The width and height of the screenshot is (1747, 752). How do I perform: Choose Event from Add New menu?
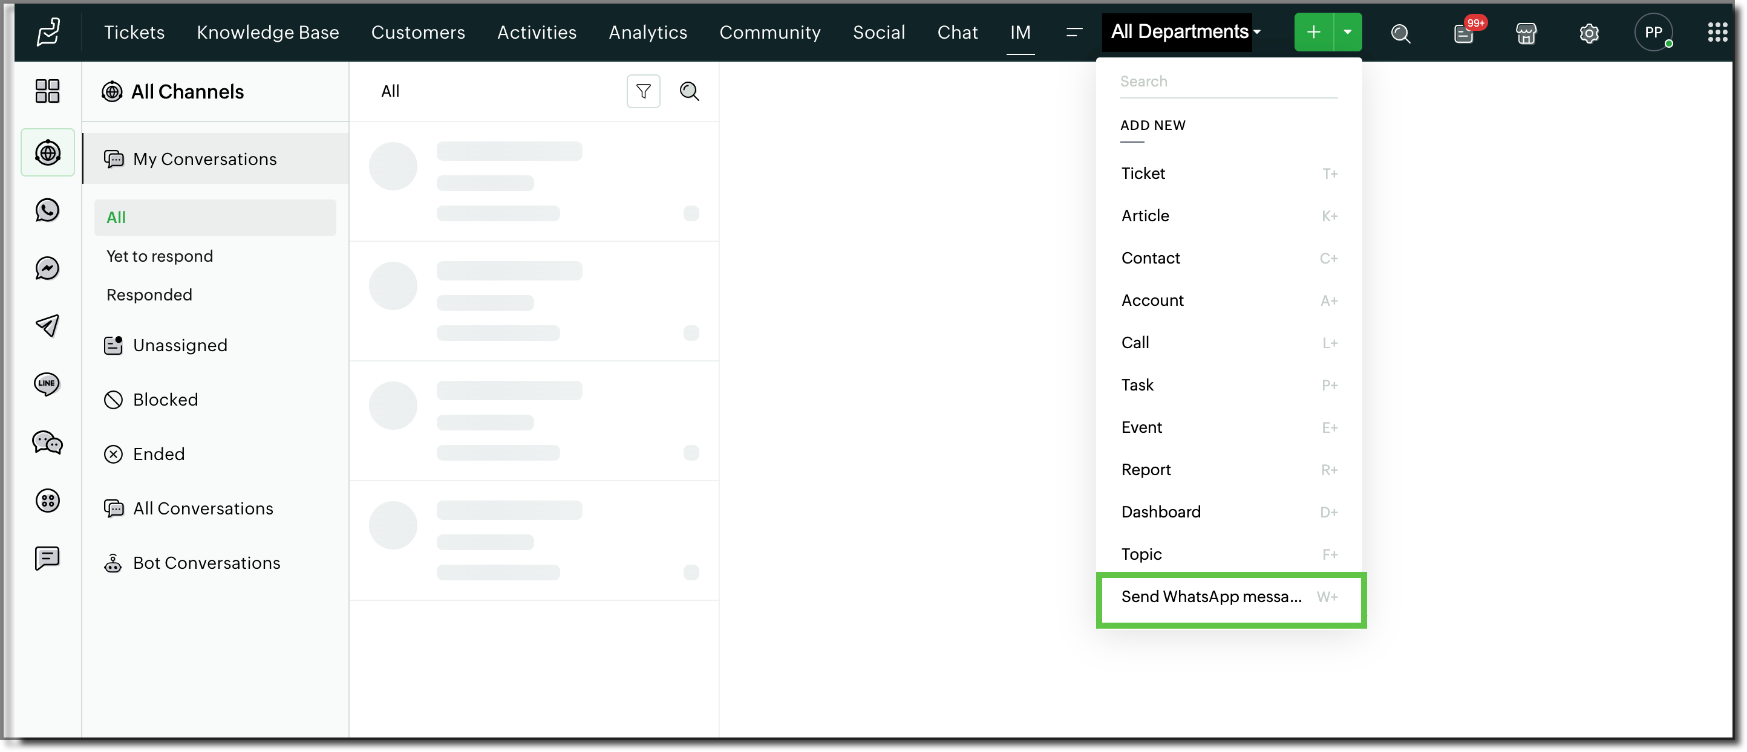1228,427
